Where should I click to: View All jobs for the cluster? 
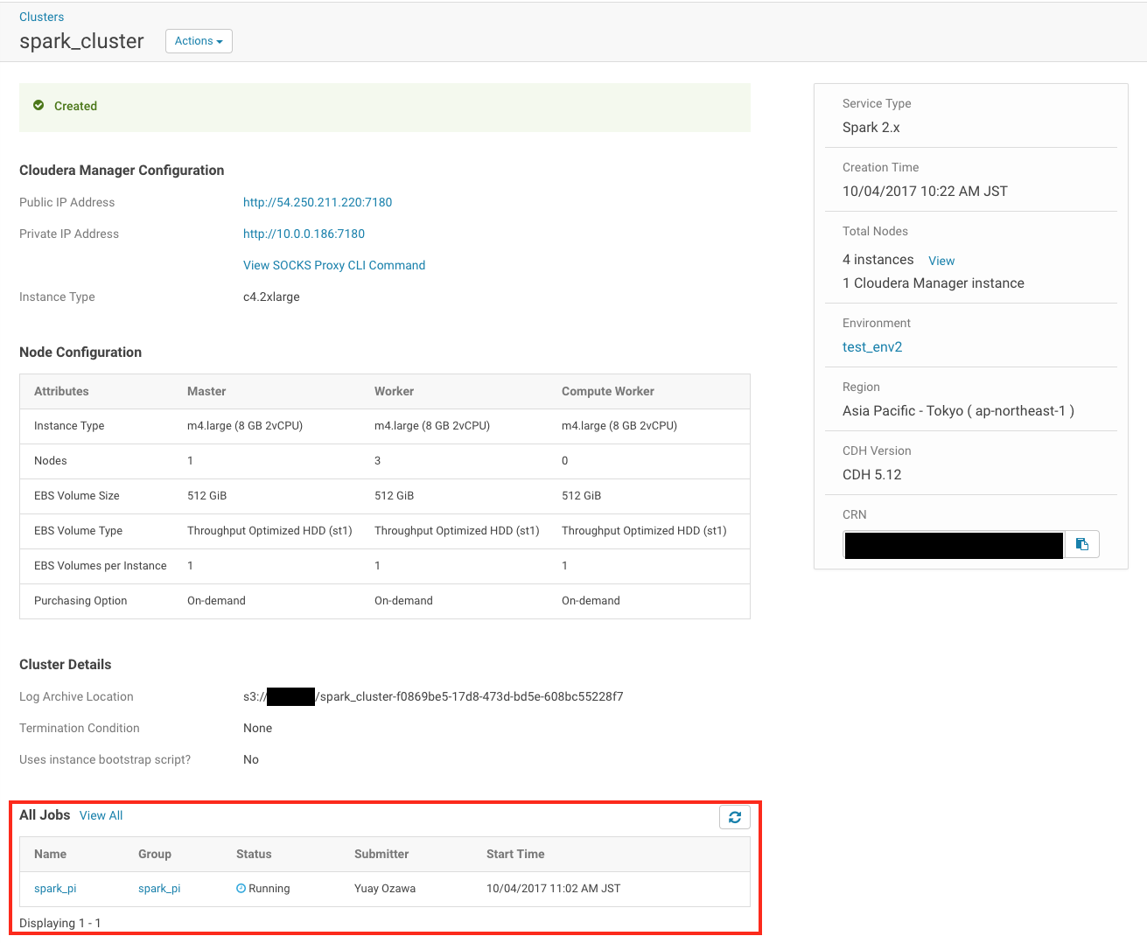(x=101, y=815)
